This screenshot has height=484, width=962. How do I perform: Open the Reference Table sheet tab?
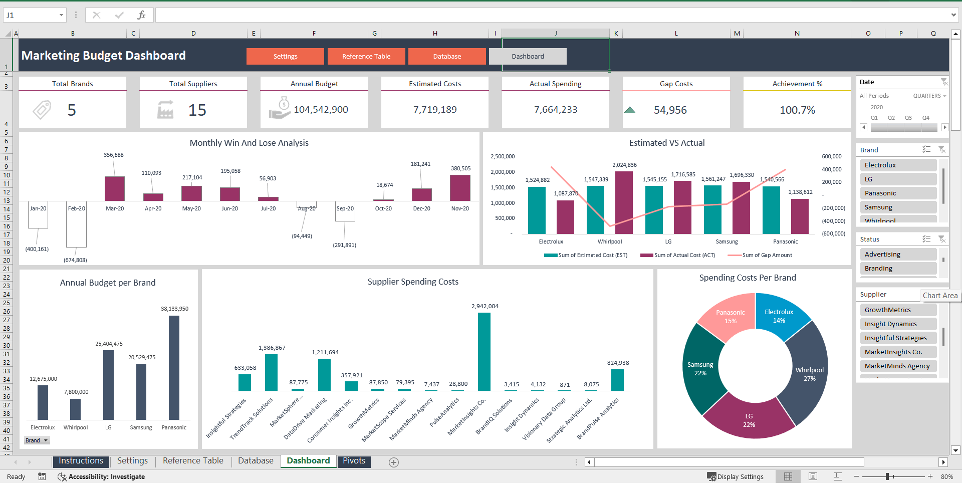(193, 461)
